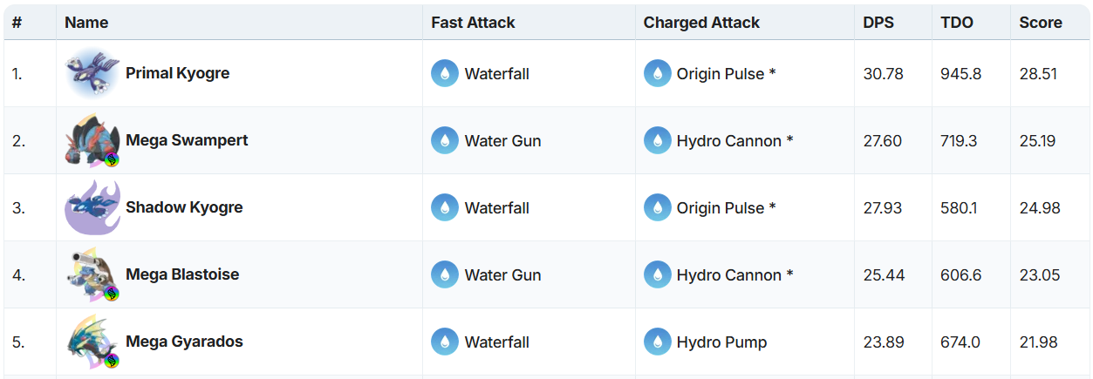Click the Mega Swampert sprite image

tap(92, 140)
